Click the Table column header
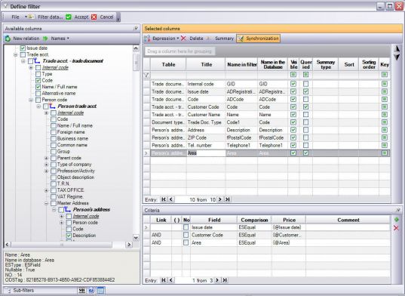405x296 pixels. click(168, 64)
